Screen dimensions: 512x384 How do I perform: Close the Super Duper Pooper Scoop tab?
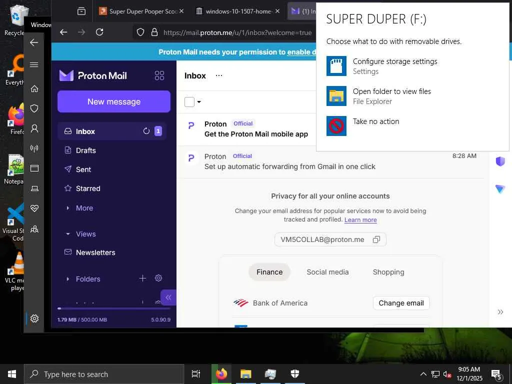181,11
